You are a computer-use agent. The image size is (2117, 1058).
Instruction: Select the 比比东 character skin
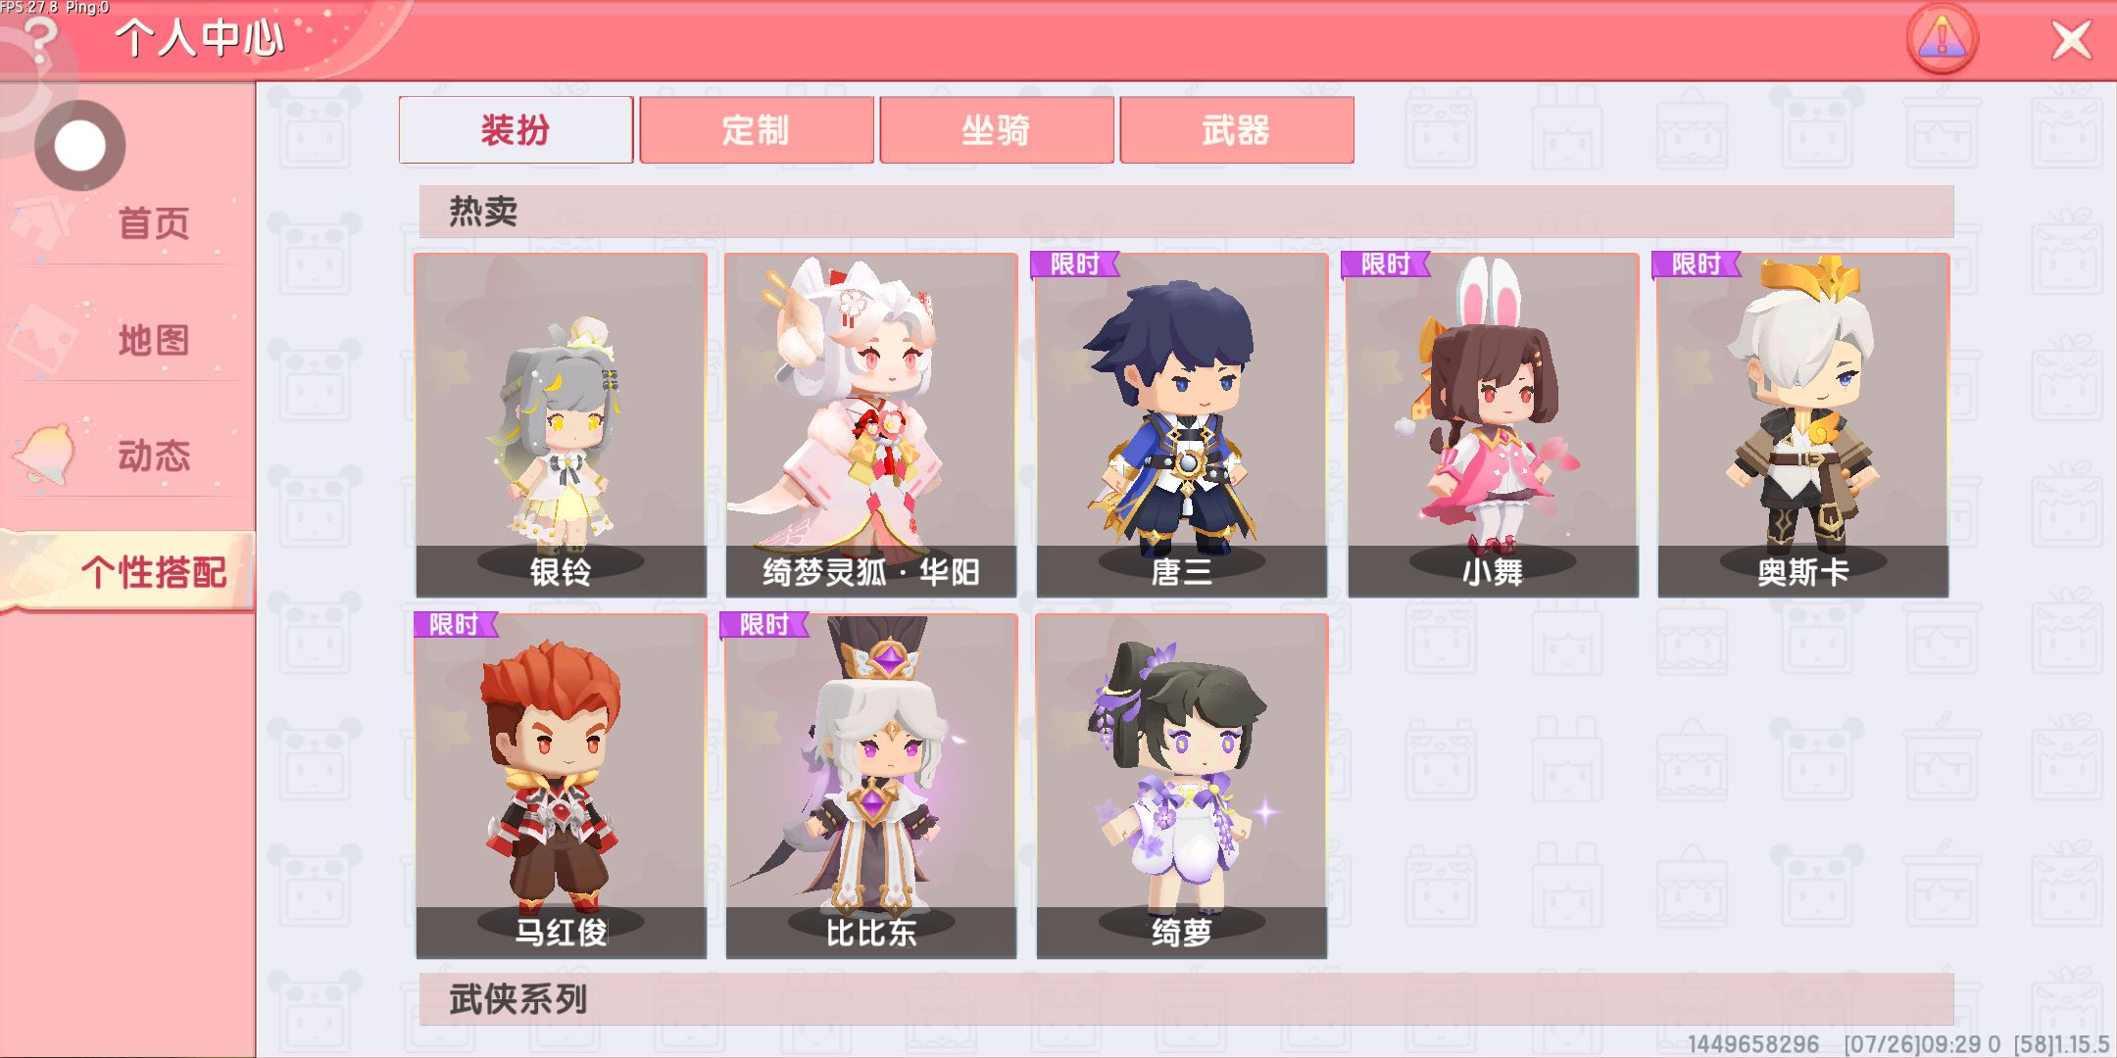pyautogui.click(x=871, y=786)
